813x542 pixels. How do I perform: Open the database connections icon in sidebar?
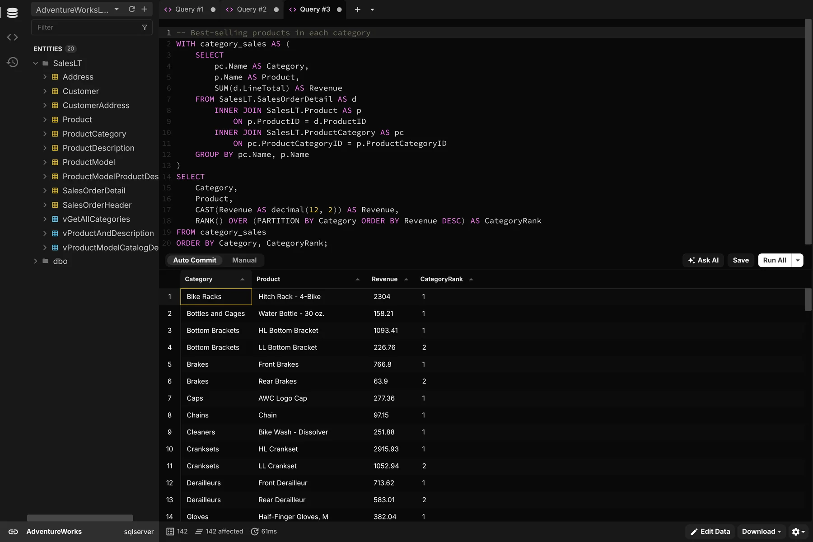tap(13, 13)
